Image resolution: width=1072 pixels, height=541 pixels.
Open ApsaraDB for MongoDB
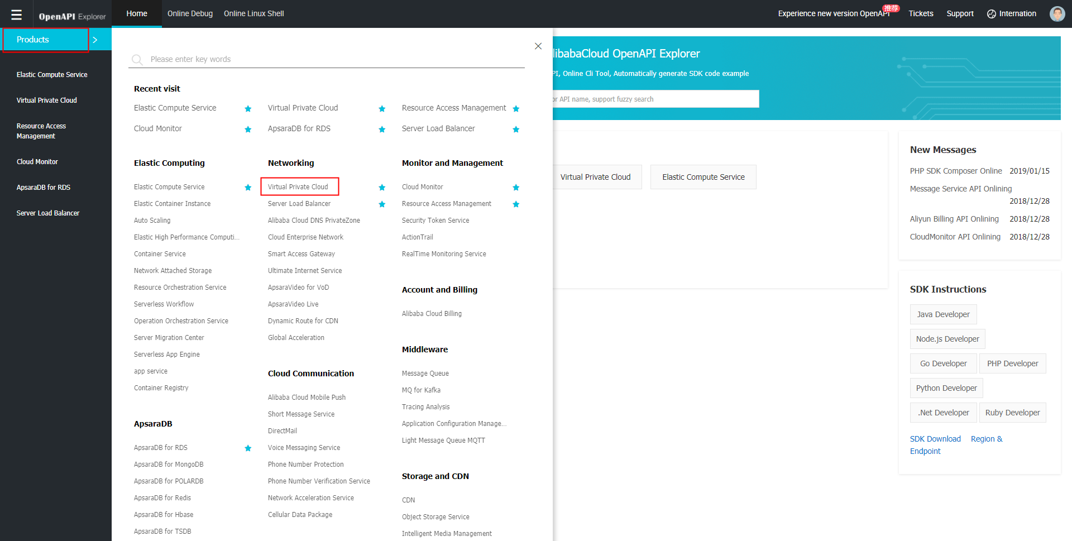169,465
